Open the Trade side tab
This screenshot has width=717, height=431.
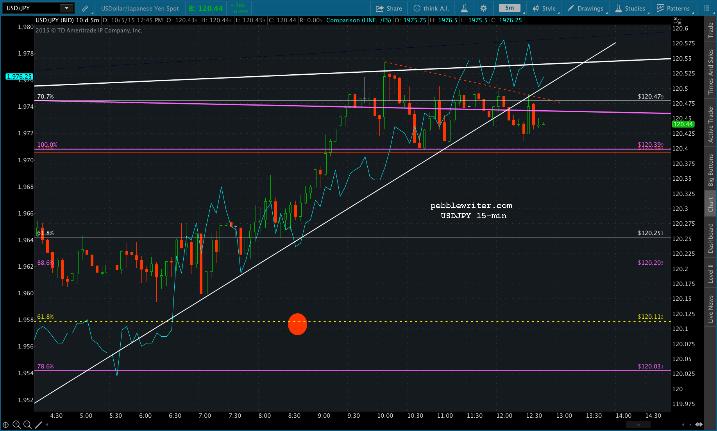click(x=711, y=30)
